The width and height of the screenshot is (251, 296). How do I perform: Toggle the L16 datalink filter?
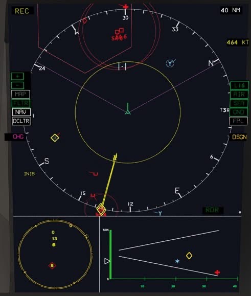[239, 85]
